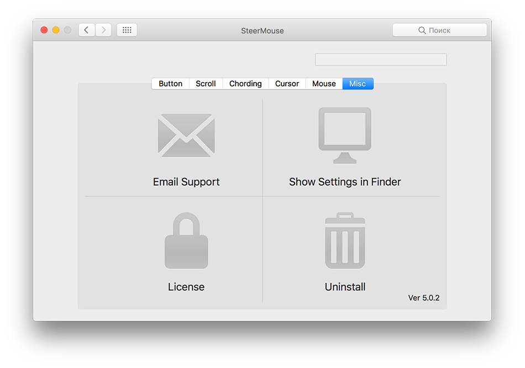
Task: Click the Email Support label
Action: point(186,182)
